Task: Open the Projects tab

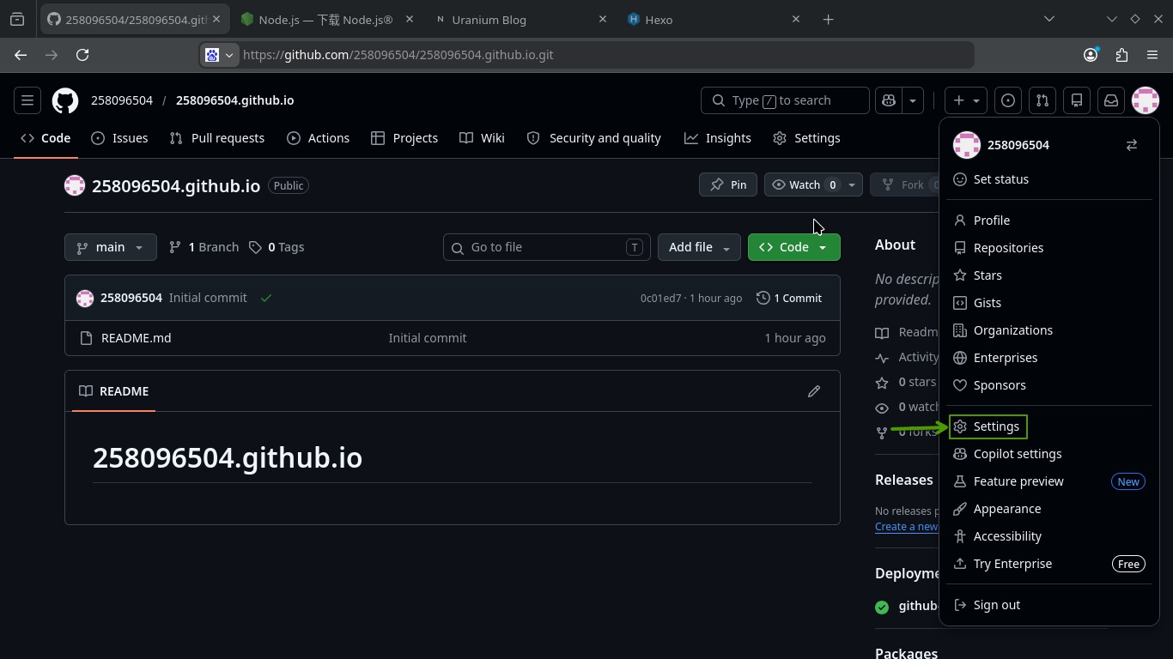Action: [x=404, y=138]
